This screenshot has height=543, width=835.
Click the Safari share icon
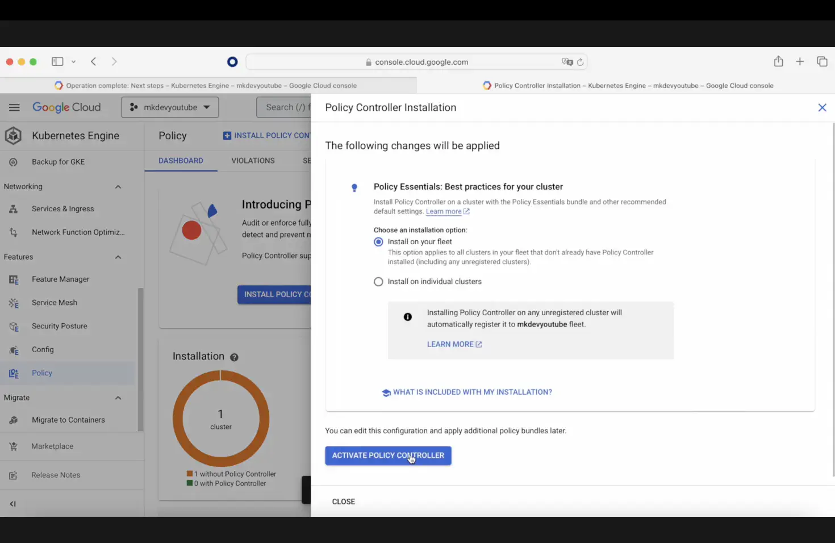779,61
